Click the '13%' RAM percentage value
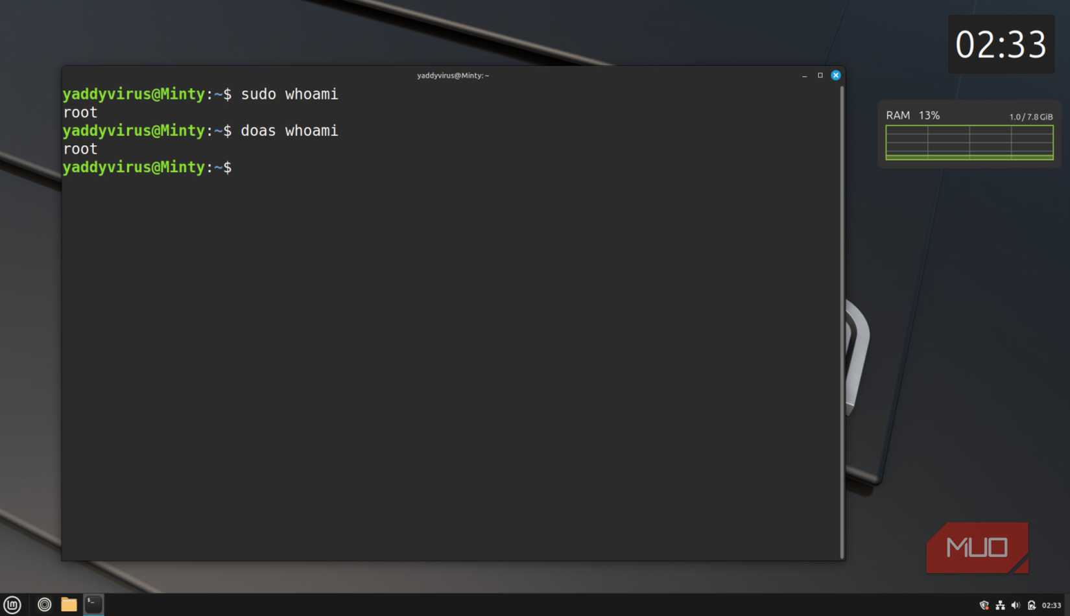The image size is (1070, 616). tap(929, 115)
